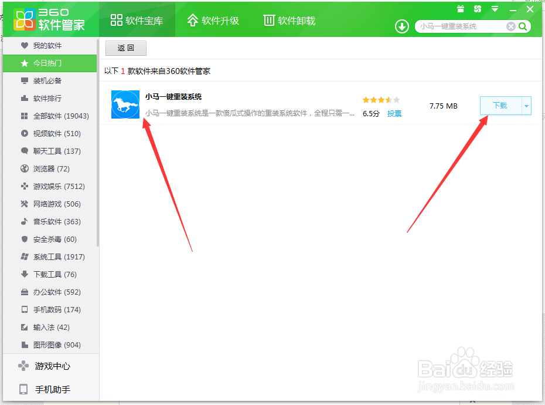Viewport: 545px width, 405px height.
Task: Open 系统工具 (1917) category
Action: point(50,256)
